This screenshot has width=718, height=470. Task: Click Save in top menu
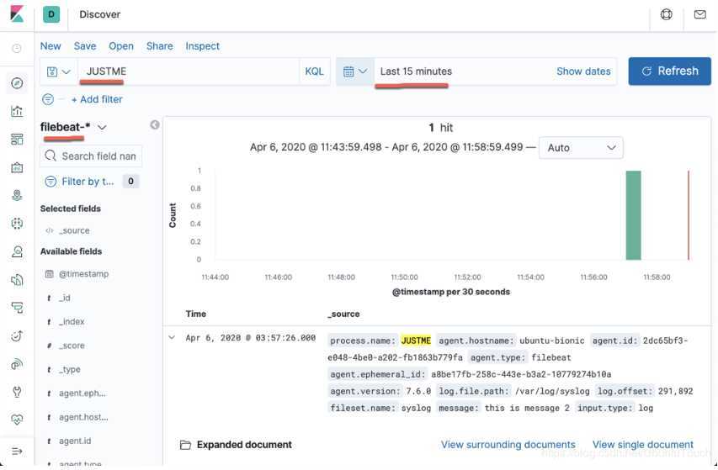click(x=85, y=46)
